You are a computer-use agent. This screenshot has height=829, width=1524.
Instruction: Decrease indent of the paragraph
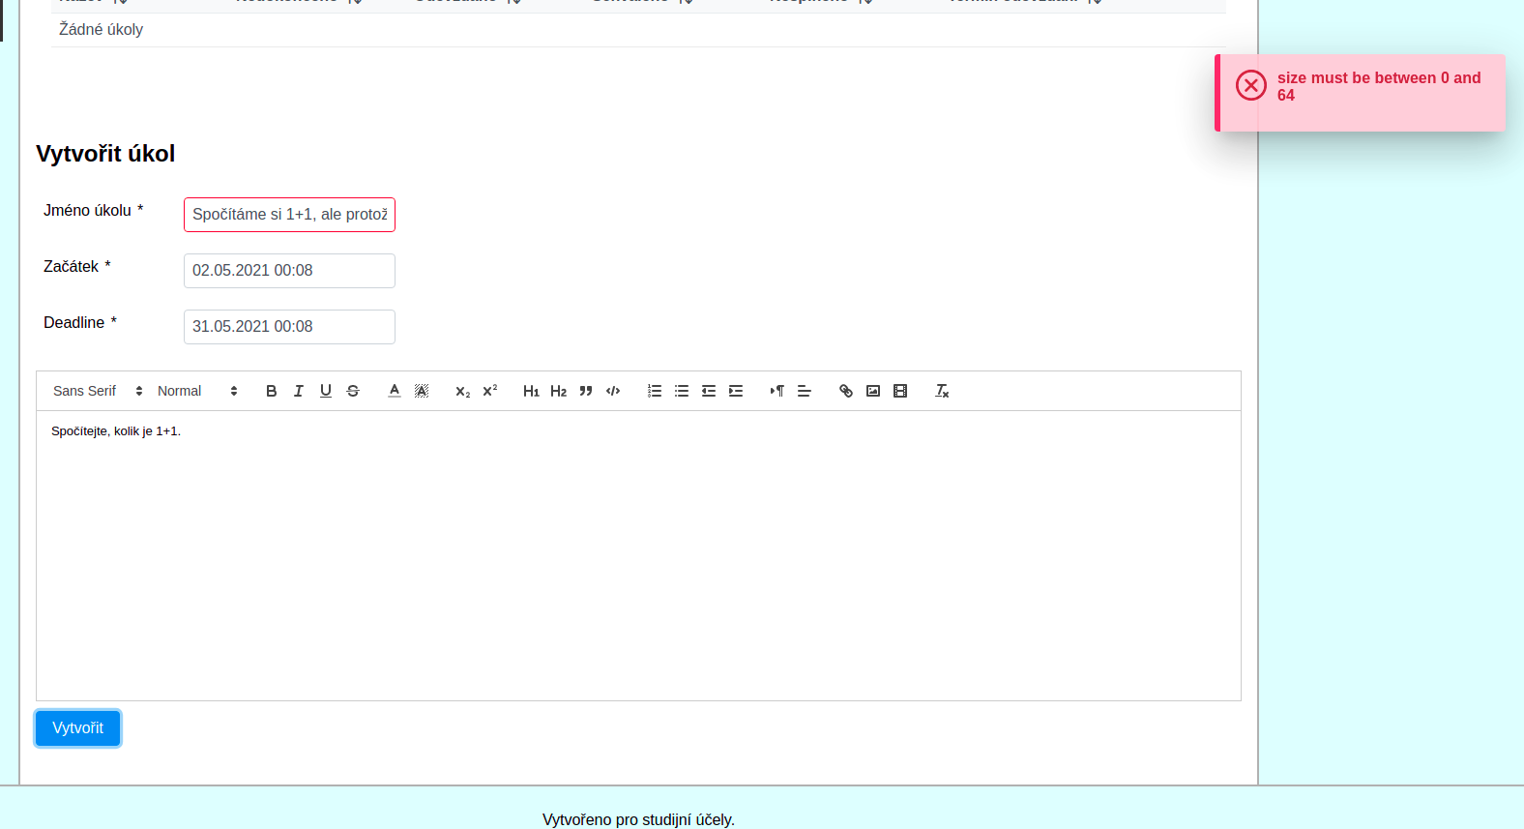(709, 391)
